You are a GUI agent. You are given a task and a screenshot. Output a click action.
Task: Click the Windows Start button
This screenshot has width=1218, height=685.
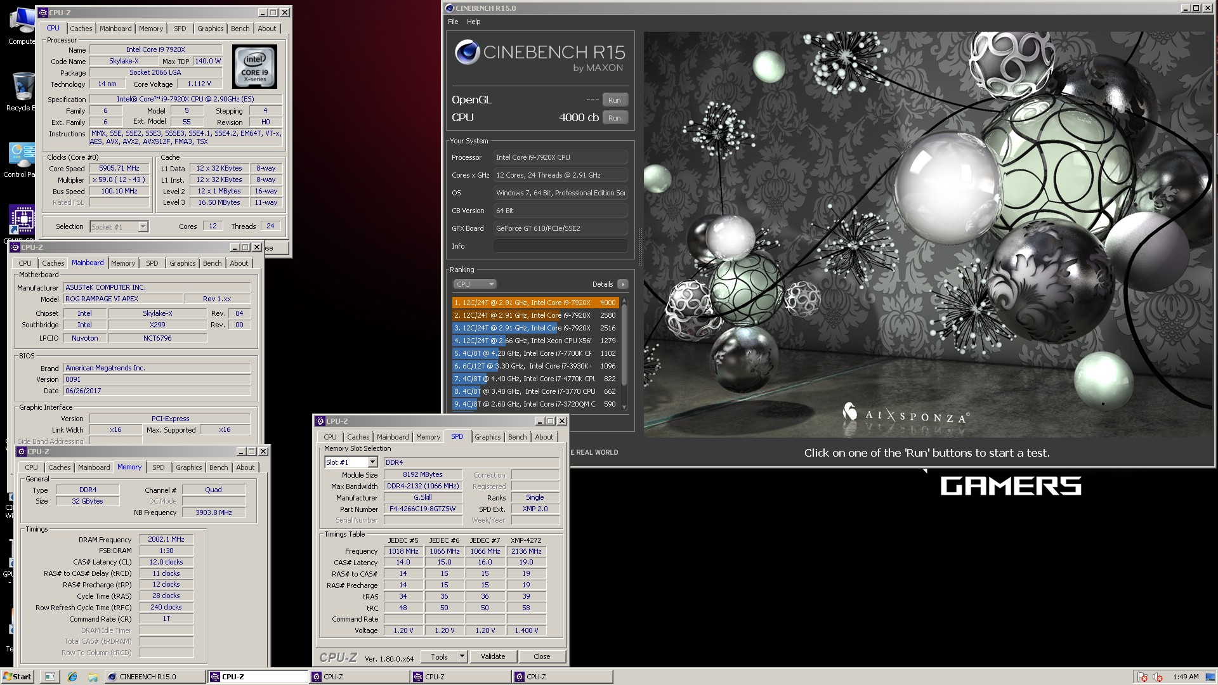click(17, 677)
